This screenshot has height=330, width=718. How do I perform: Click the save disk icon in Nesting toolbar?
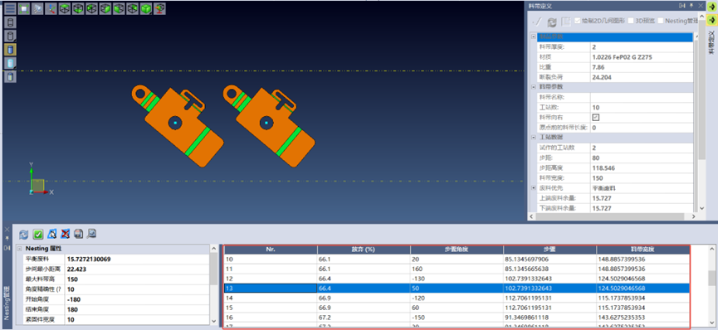[78, 235]
